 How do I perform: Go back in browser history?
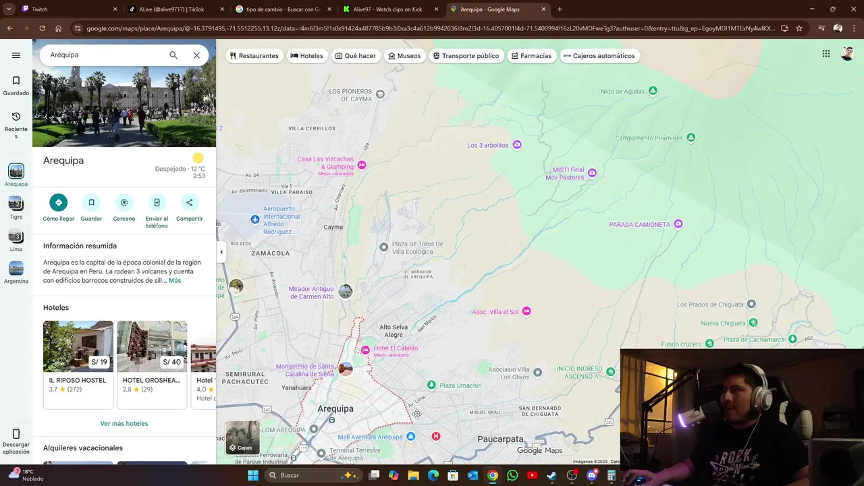(9, 28)
